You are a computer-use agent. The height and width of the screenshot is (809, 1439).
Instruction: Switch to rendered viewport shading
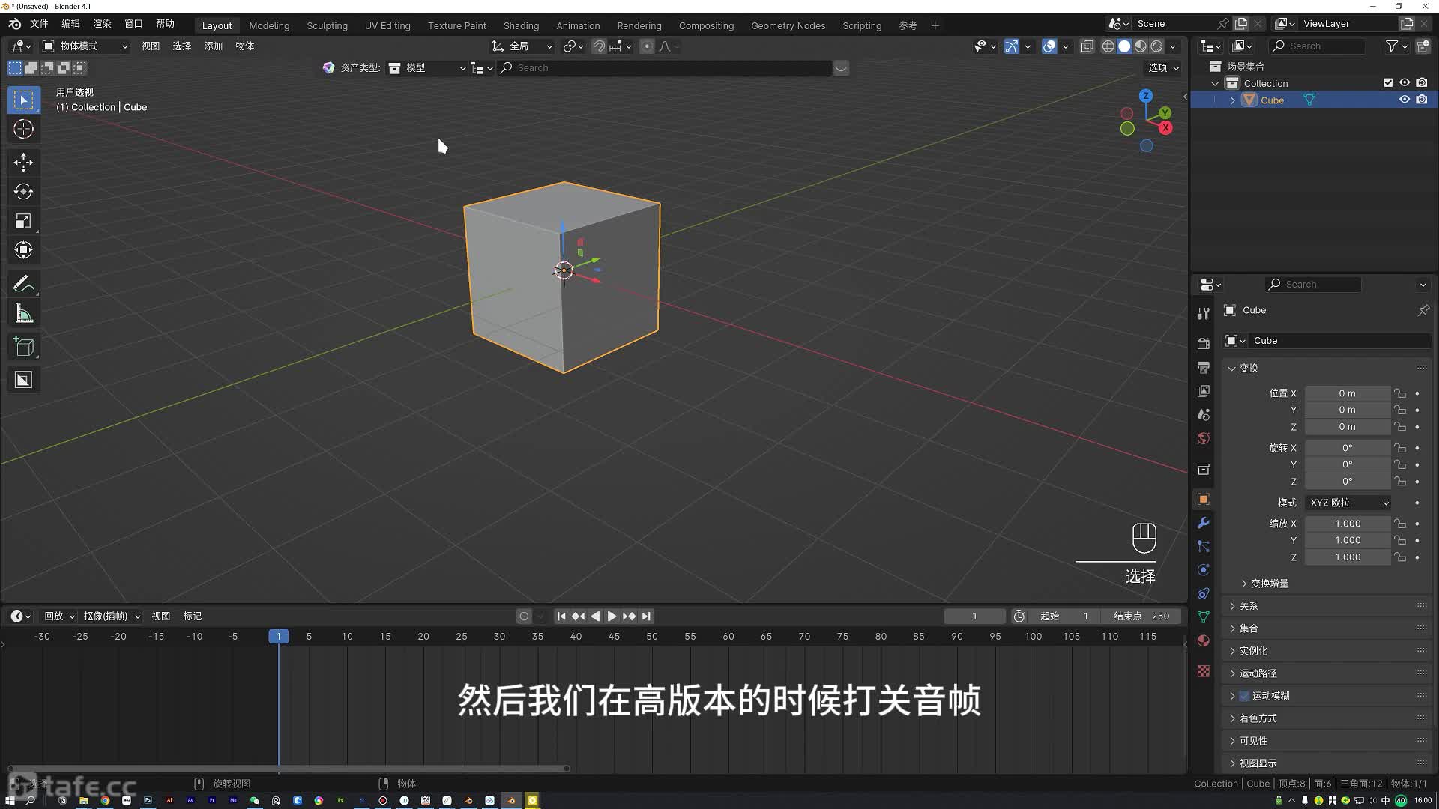(1157, 46)
